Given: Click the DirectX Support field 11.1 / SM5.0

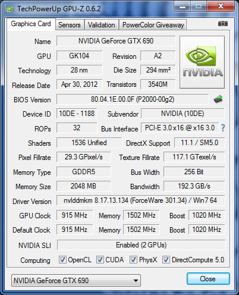Looking at the screenshot, I should click(x=200, y=143).
